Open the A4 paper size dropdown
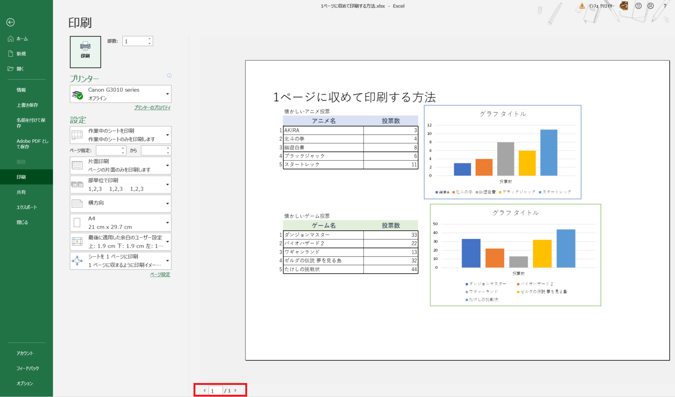 (x=121, y=222)
